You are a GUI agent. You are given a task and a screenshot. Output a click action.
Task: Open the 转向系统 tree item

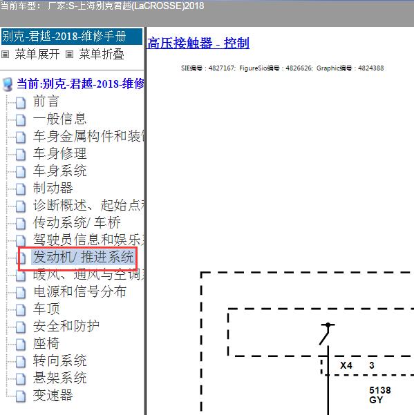point(59,360)
